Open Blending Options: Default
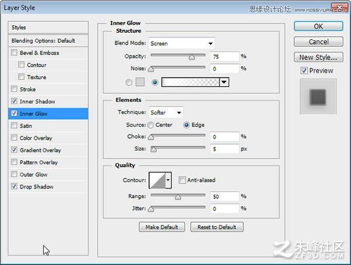The height and width of the screenshot is (265, 351). [x=48, y=41]
